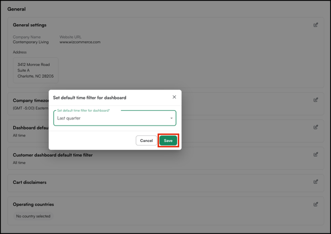Expand the dropdown arrow beside Last quarter
331x234 pixels.
tap(171, 118)
